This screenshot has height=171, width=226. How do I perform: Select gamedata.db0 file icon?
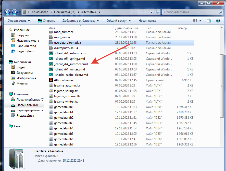(x=51, y=107)
